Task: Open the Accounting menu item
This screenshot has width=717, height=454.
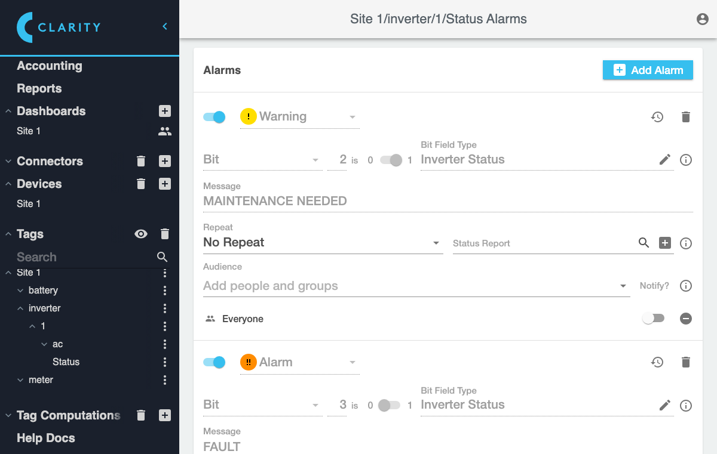Action: tap(50, 66)
